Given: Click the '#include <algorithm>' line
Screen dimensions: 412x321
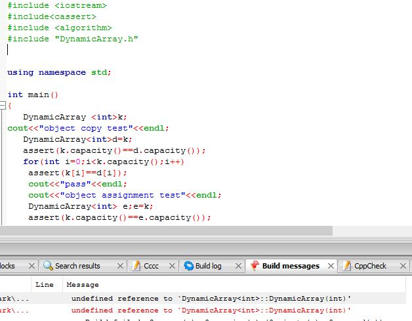Looking at the screenshot, I should point(60,28).
